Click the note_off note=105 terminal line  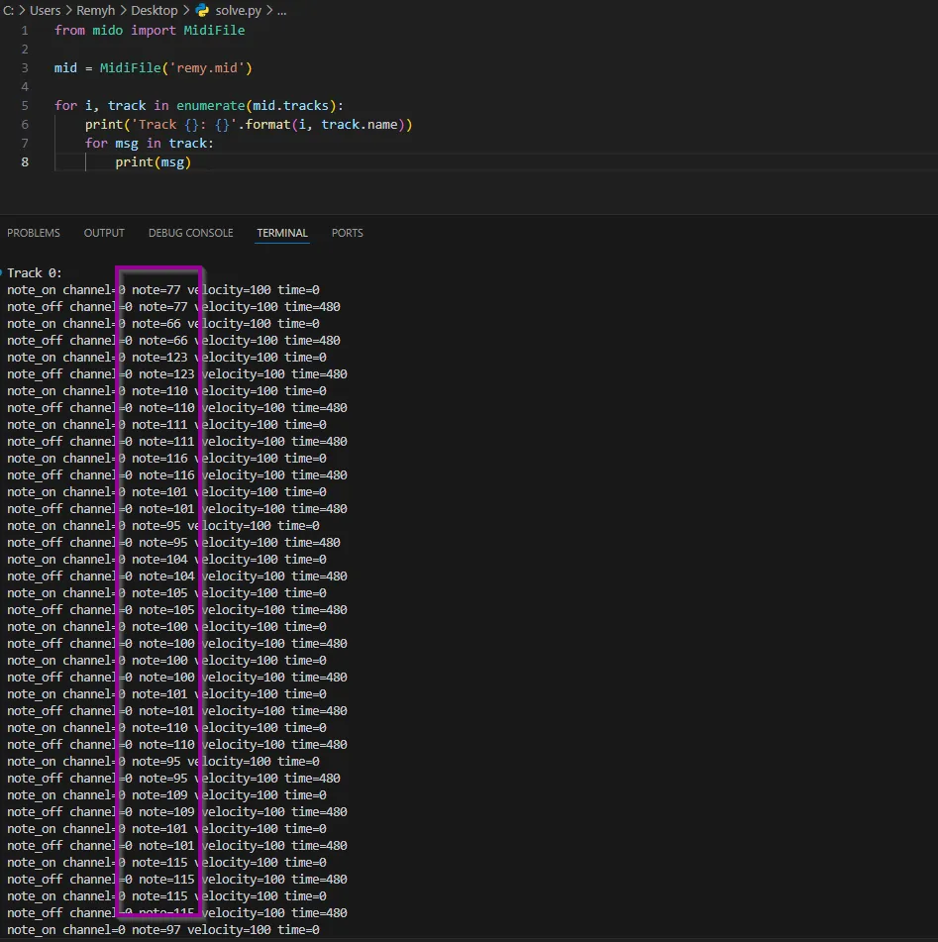pyautogui.click(x=177, y=609)
